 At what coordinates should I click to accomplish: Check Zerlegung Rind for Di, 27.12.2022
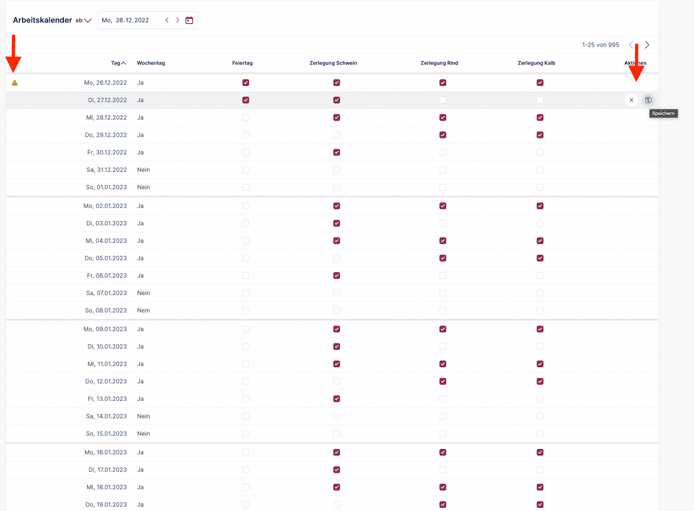point(442,100)
